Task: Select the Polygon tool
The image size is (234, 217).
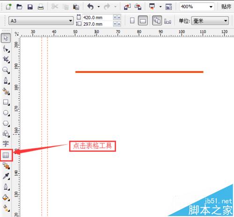Action: pos(6,123)
